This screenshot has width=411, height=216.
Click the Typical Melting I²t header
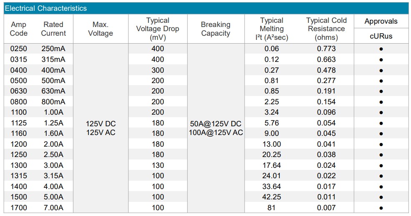272,29
